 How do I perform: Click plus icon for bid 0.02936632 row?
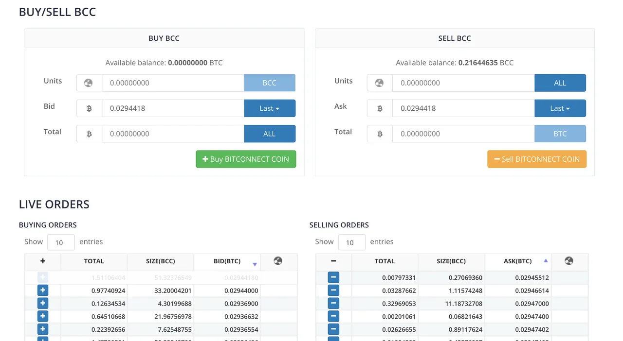pos(43,316)
